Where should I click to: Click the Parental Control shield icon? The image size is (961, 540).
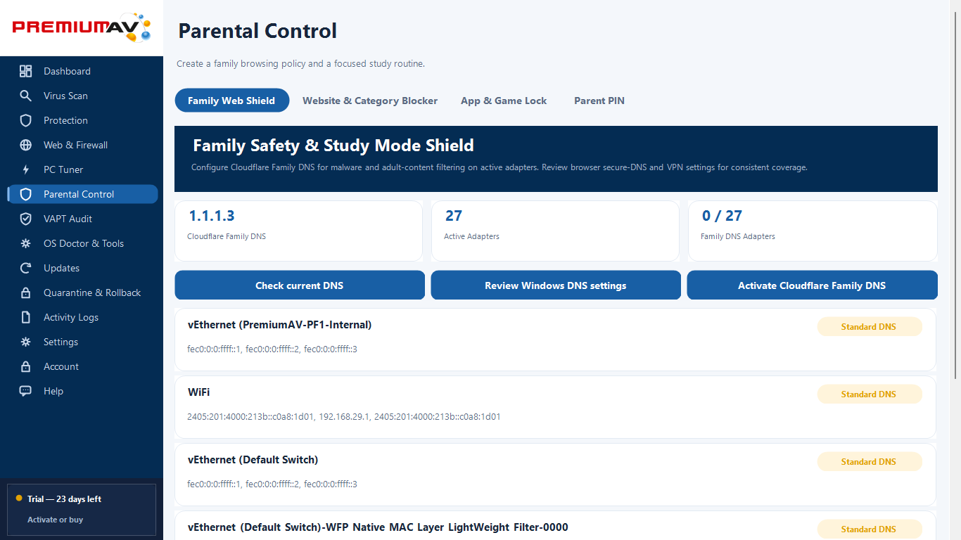pyautogui.click(x=26, y=194)
